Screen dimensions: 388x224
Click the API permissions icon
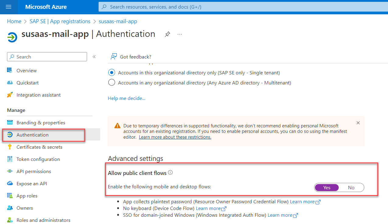click(10, 171)
